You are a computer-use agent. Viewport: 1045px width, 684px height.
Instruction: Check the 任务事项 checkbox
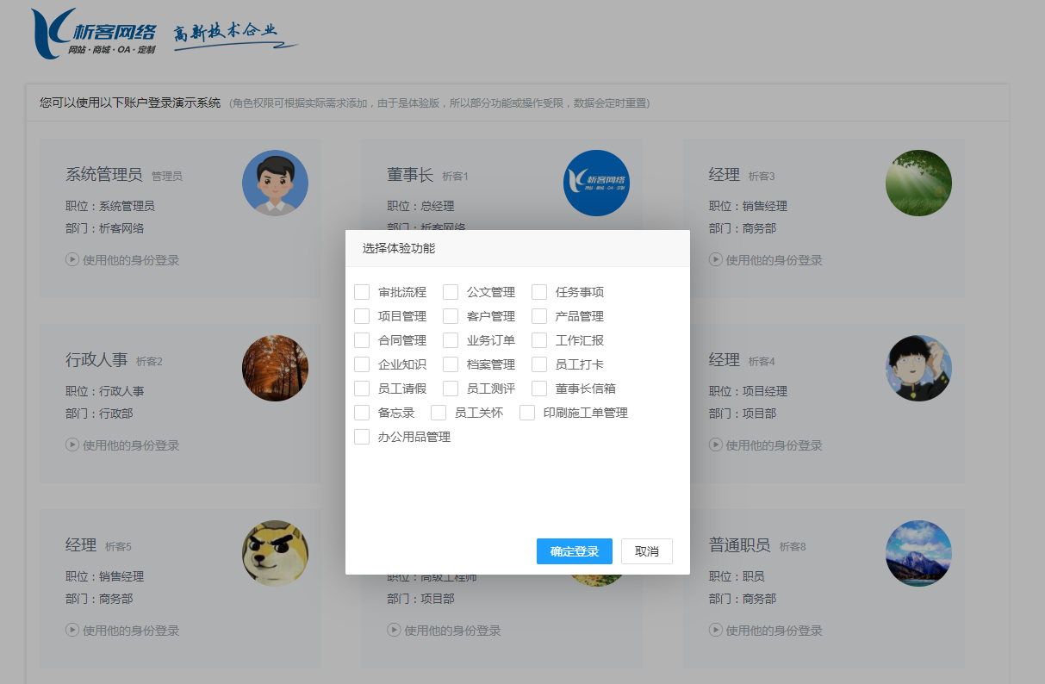[x=539, y=292]
